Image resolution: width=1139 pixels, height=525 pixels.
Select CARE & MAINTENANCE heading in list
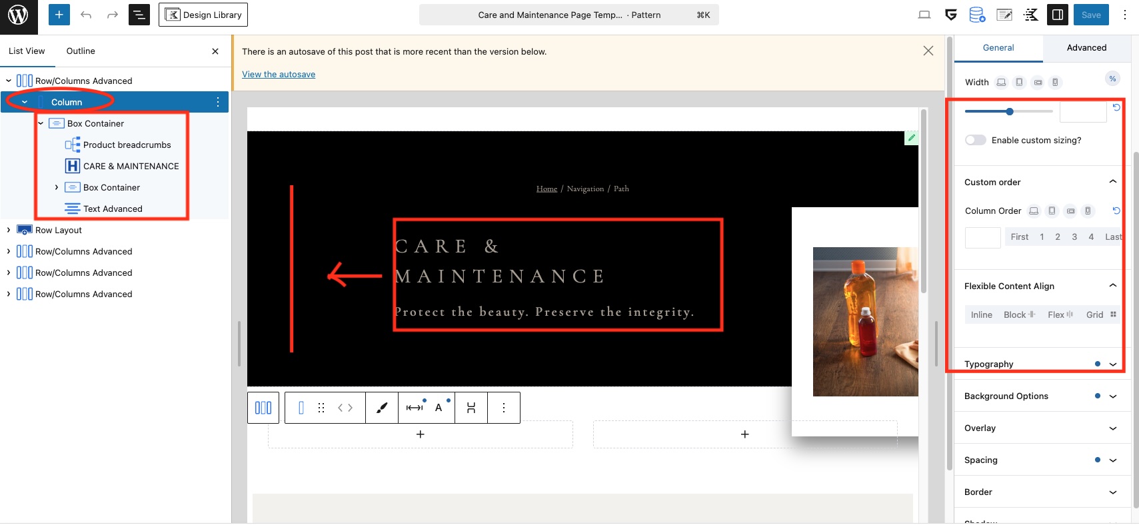(x=131, y=166)
